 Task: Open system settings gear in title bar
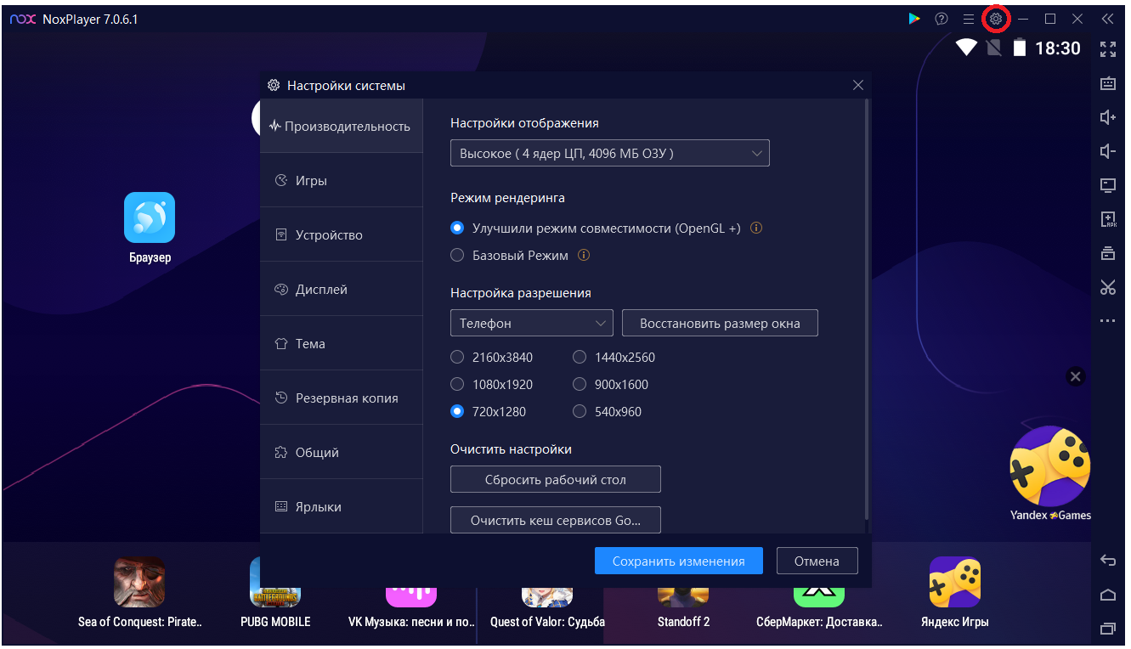(996, 18)
